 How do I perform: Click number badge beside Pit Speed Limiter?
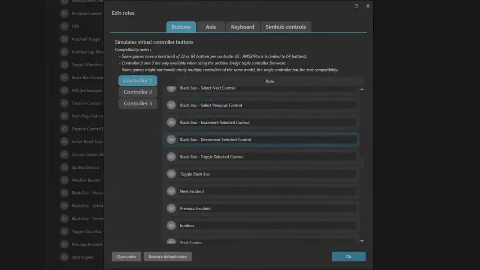pos(64,13)
